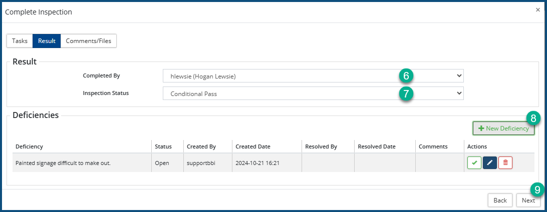Click the Status column header
Screen dimensions: 547x212
163,146
